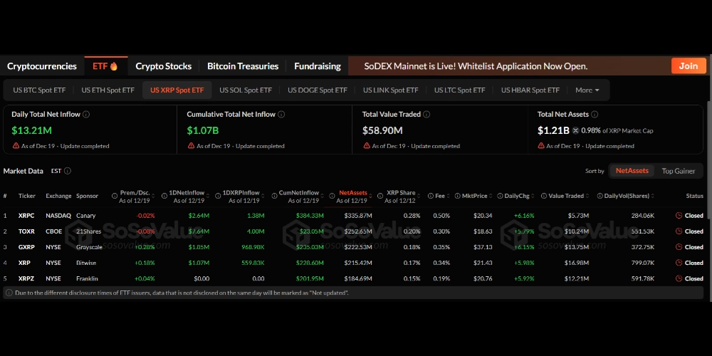Viewport: 712px width, 356px height.
Task: Click the clock status icon for XRPC row
Action: [x=679, y=216]
